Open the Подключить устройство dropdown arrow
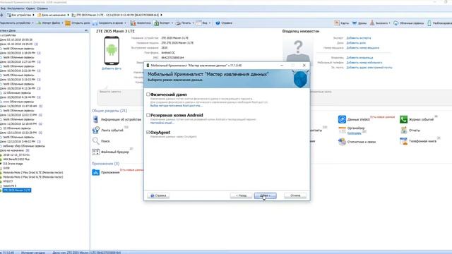Screen dimensions: 452x254 pos(32,23)
